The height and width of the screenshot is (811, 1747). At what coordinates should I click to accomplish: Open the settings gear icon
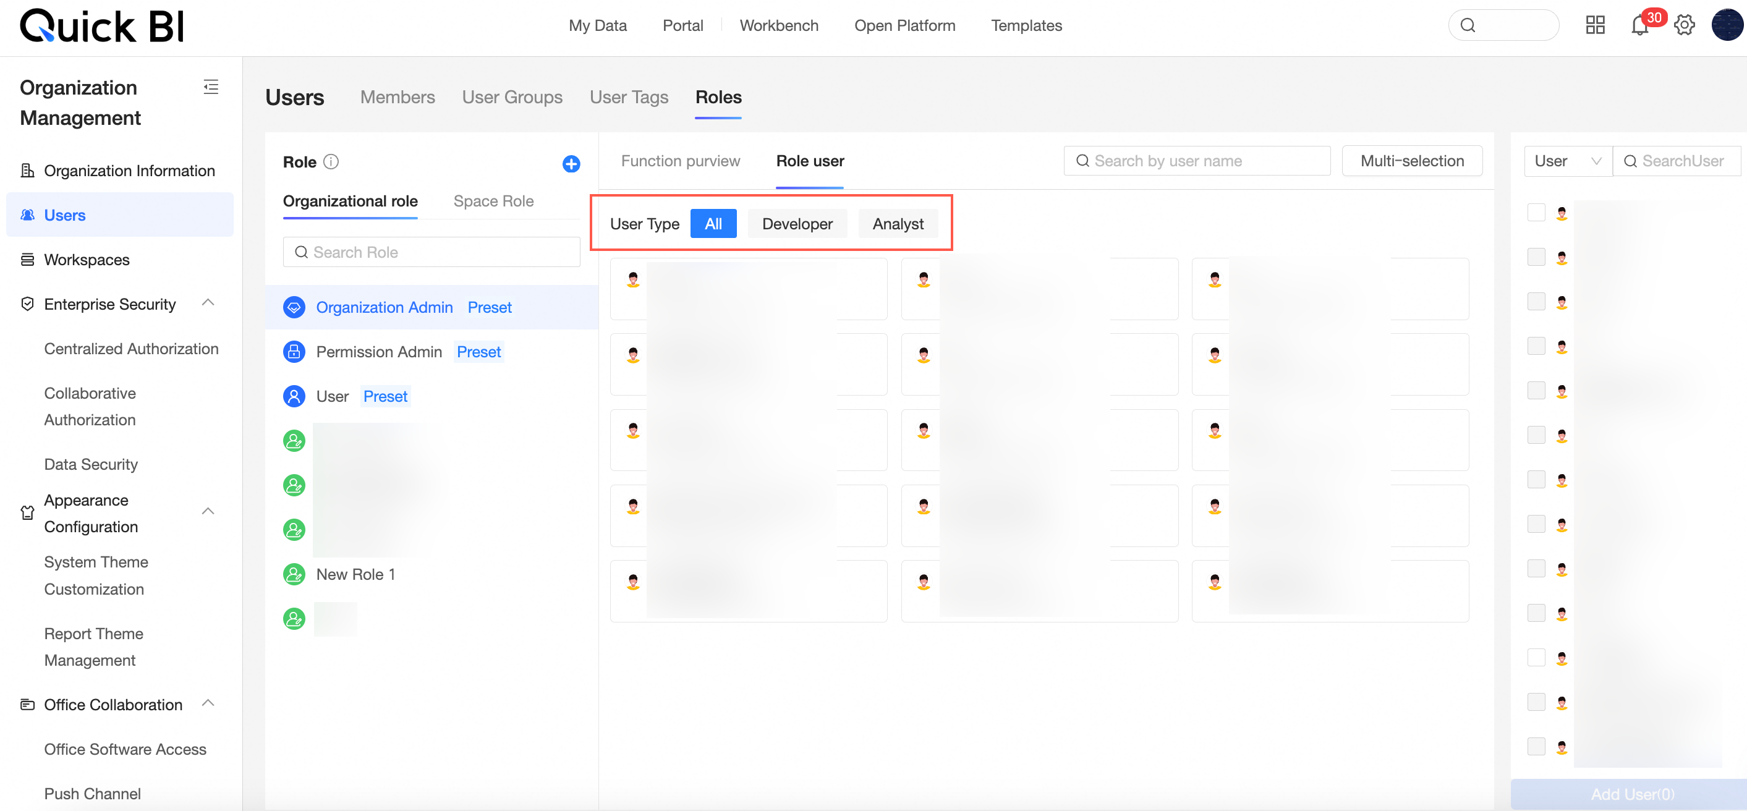pos(1684,26)
